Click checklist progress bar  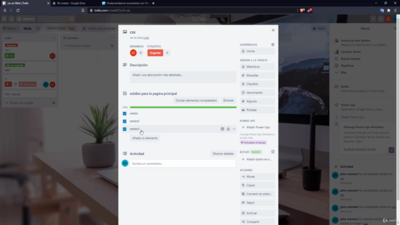(183, 107)
